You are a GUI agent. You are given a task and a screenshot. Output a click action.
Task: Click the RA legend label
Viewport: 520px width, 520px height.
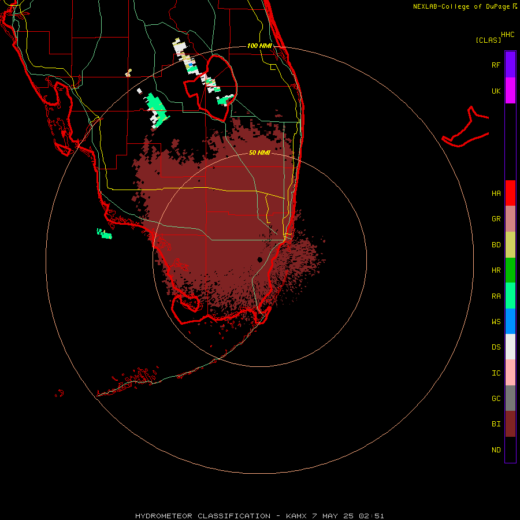(x=496, y=296)
